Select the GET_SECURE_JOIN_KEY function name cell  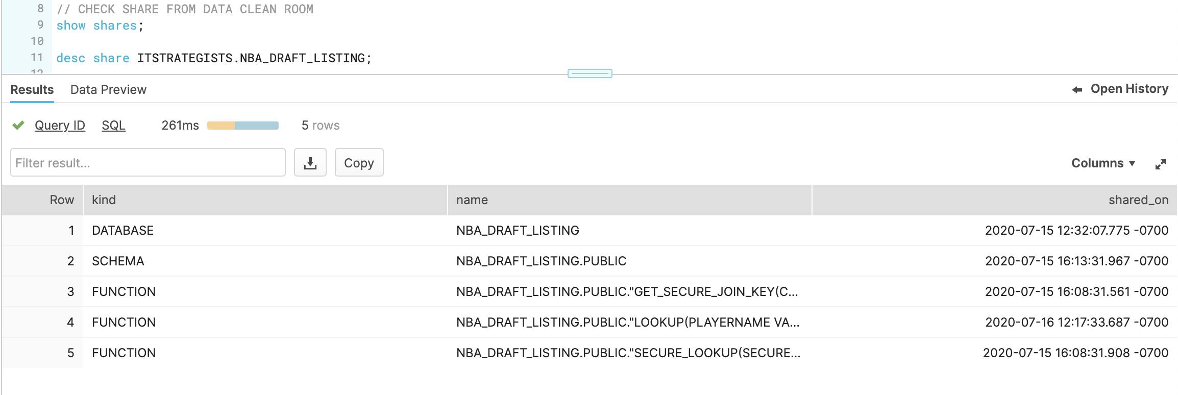click(629, 292)
